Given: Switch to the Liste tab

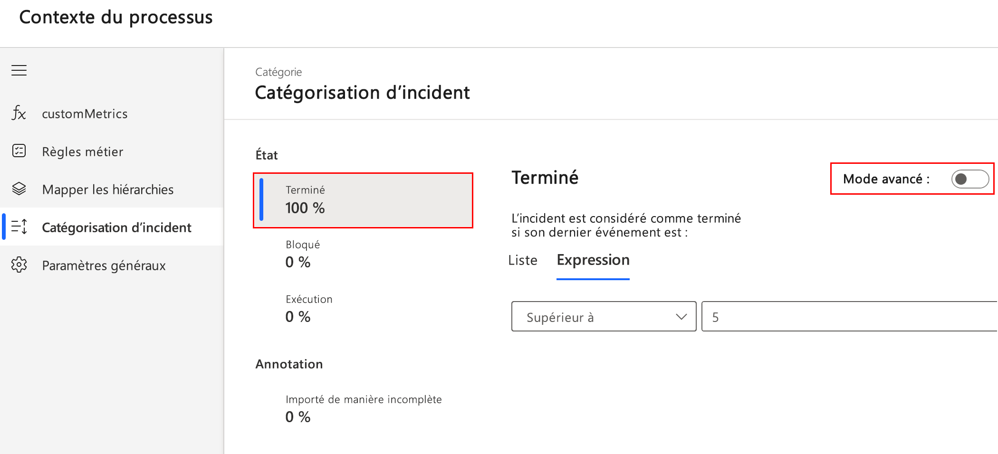Looking at the screenshot, I should [x=523, y=260].
